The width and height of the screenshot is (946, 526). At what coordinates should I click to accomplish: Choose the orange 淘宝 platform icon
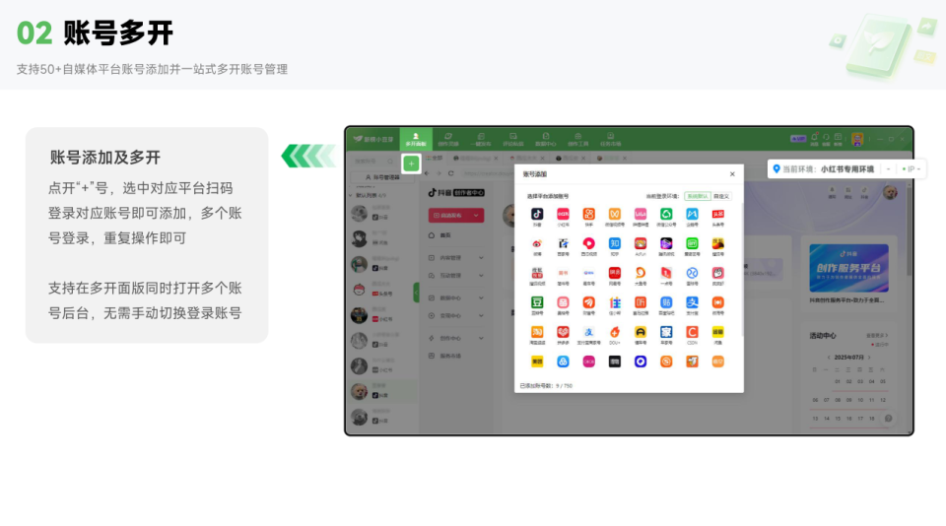pos(537,332)
